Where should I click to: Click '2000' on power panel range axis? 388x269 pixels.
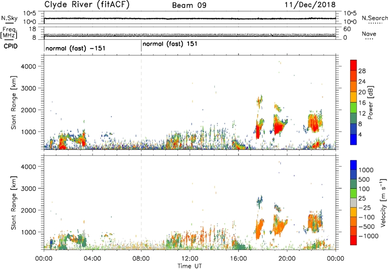tap(29, 110)
